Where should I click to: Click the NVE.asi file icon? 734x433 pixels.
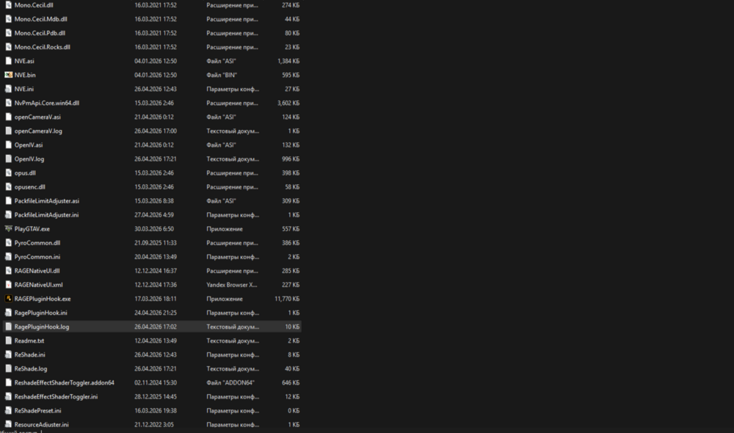pyautogui.click(x=8, y=61)
